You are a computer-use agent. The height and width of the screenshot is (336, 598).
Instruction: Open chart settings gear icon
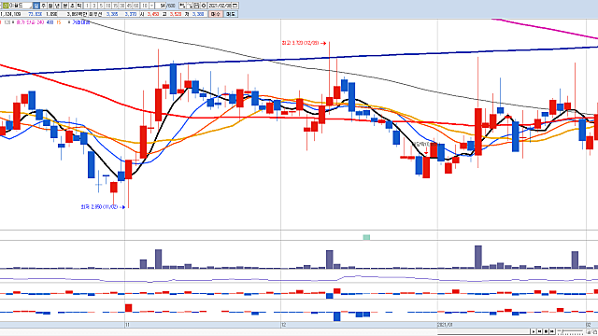click(x=204, y=6)
